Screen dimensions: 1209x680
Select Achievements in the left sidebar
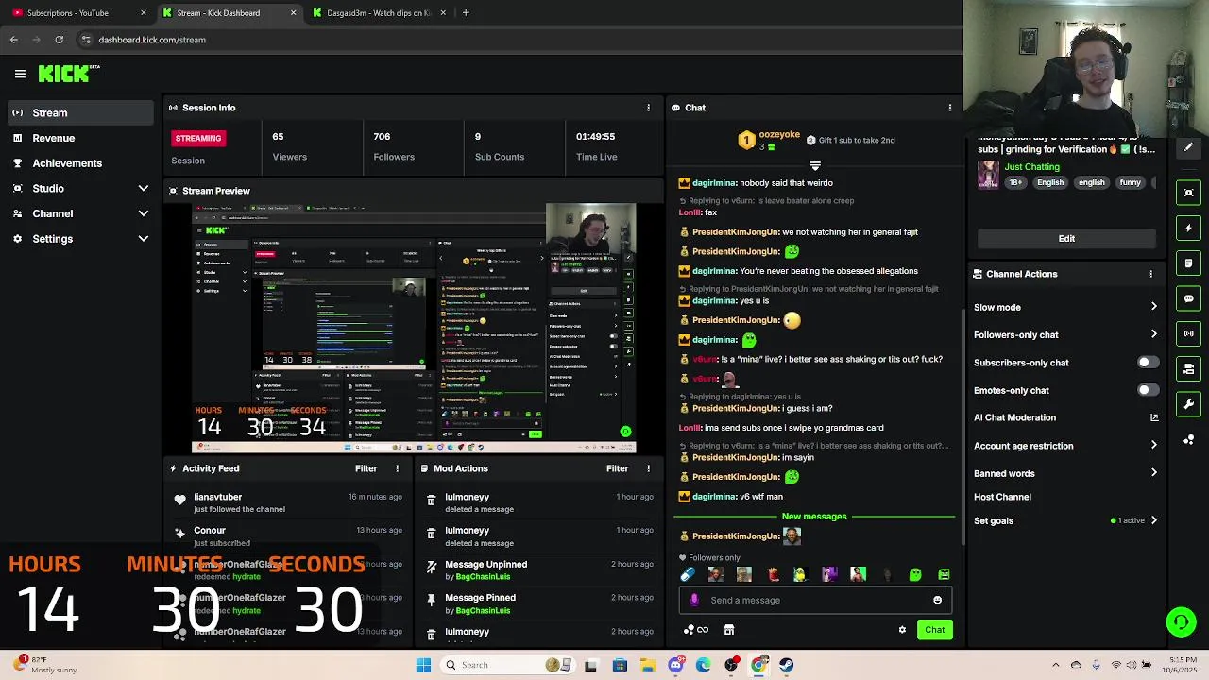[x=79, y=163]
